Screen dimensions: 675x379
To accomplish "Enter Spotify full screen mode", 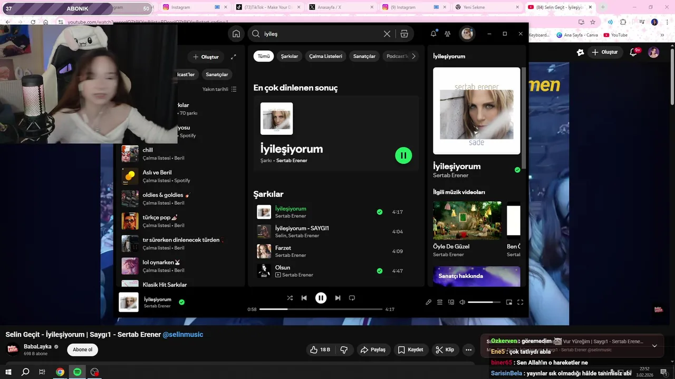I will pos(520,302).
